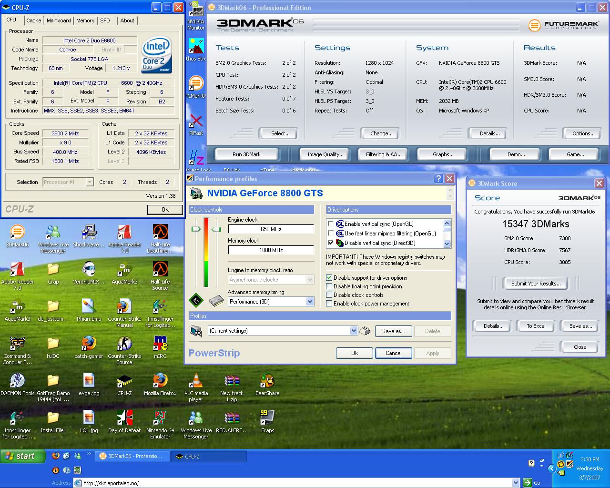Launch Mozilla Firefox from the desktop
Image resolution: width=610 pixels, height=488 pixels.
tap(160, 381)
